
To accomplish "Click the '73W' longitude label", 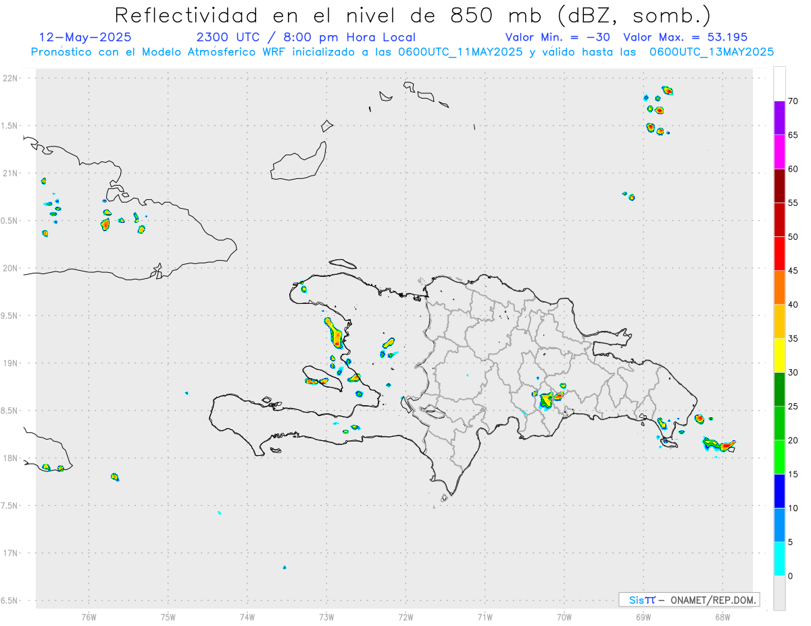I will (326, 617).
